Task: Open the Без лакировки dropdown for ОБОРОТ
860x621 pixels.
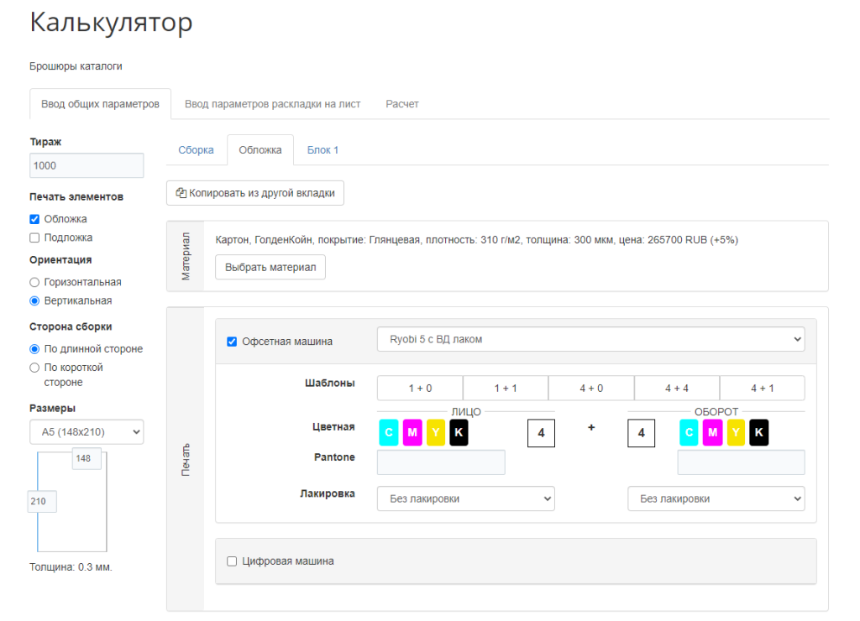Action: coord(716,498)
